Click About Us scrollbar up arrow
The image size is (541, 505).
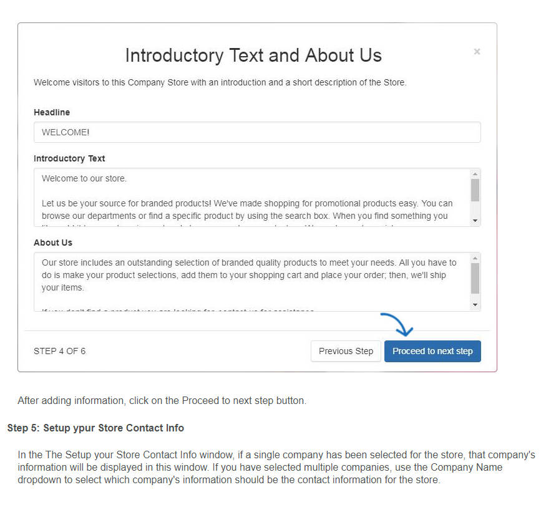pyautogui.click(x=475, y=258)
